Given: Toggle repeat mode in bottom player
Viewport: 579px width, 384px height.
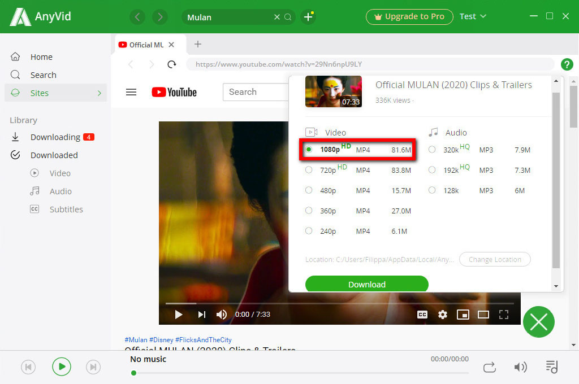Looking at the screenshot, I should click(x=490, y=367).
